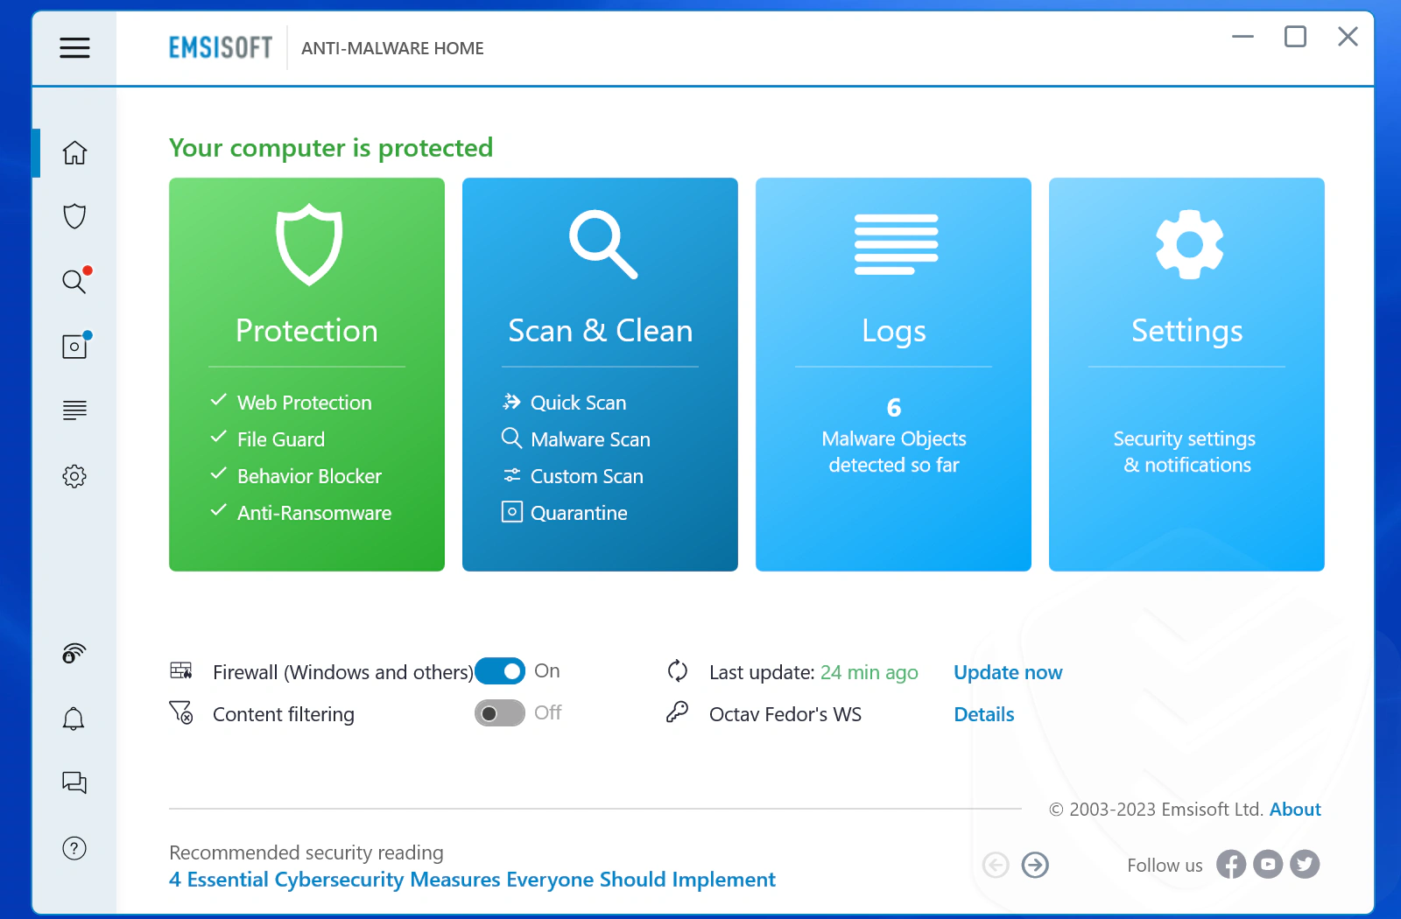Click 'Content filtering' label
Image resolution: width=1401 pixels, height=919 pixels.
pos(284,714)
